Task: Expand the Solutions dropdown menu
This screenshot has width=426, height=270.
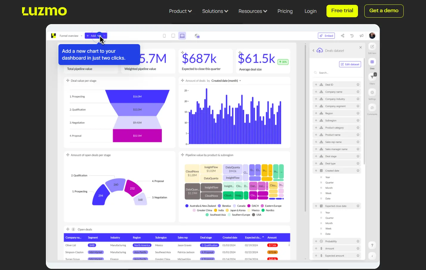Action: [215, 11]
